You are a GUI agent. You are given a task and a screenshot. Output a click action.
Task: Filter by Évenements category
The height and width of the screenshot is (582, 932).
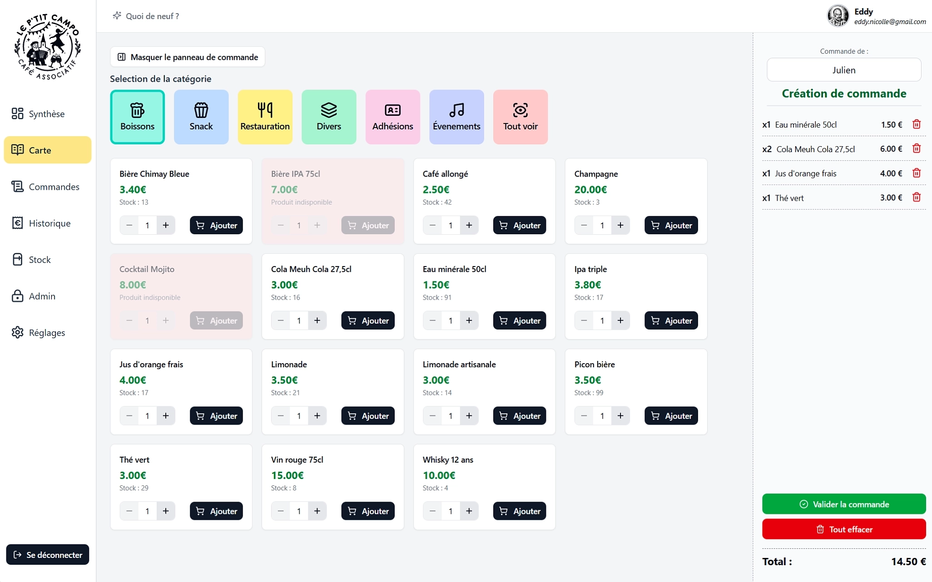456,117
